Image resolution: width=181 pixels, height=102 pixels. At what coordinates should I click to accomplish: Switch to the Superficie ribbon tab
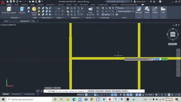(25, 5)
